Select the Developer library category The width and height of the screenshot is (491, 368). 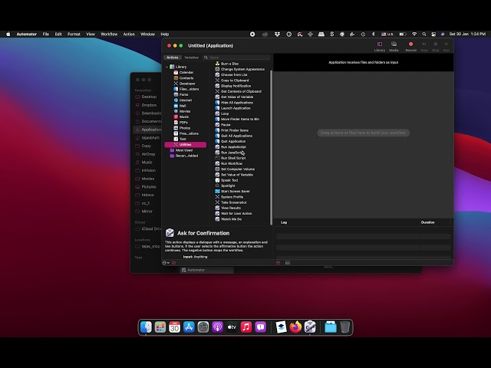click(187, 84)
